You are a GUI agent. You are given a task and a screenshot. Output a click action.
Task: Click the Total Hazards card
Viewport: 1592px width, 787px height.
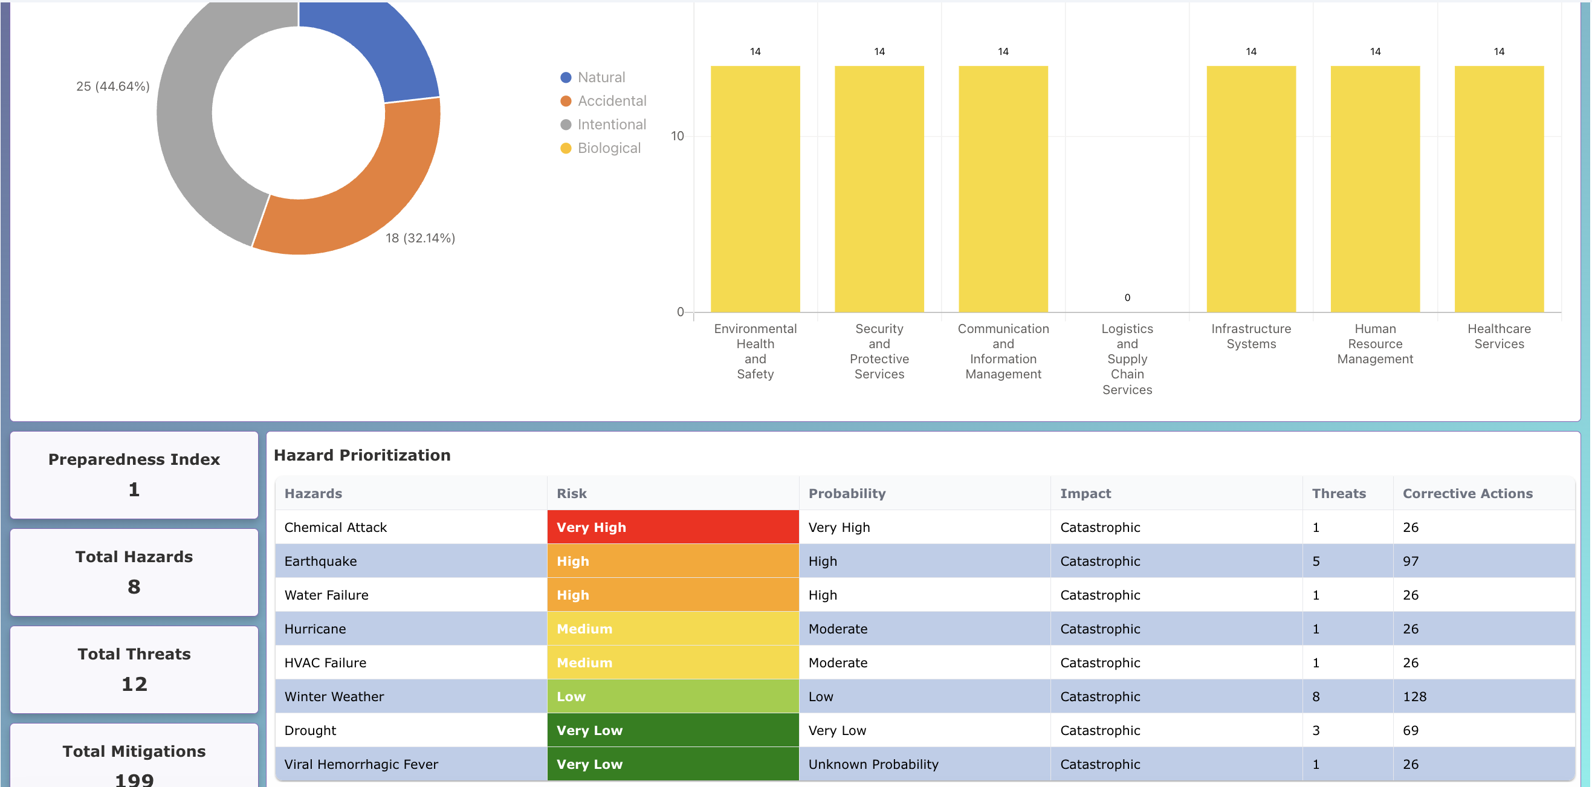[134, 572]
